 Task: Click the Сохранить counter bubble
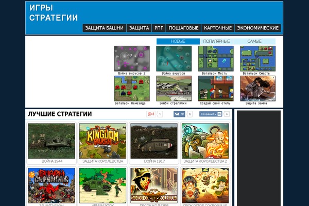(227, 114)
